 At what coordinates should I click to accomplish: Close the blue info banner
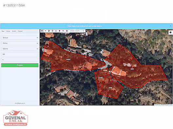[x=170, y=26]
